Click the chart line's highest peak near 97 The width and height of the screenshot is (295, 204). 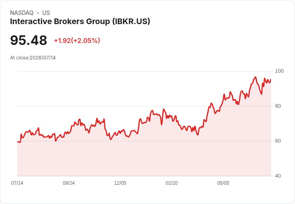pyautogui.click(x=255, y=77)
